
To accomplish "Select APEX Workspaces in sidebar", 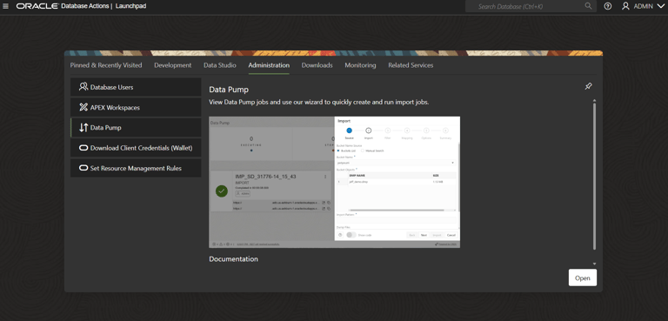I will click(136, 107).
